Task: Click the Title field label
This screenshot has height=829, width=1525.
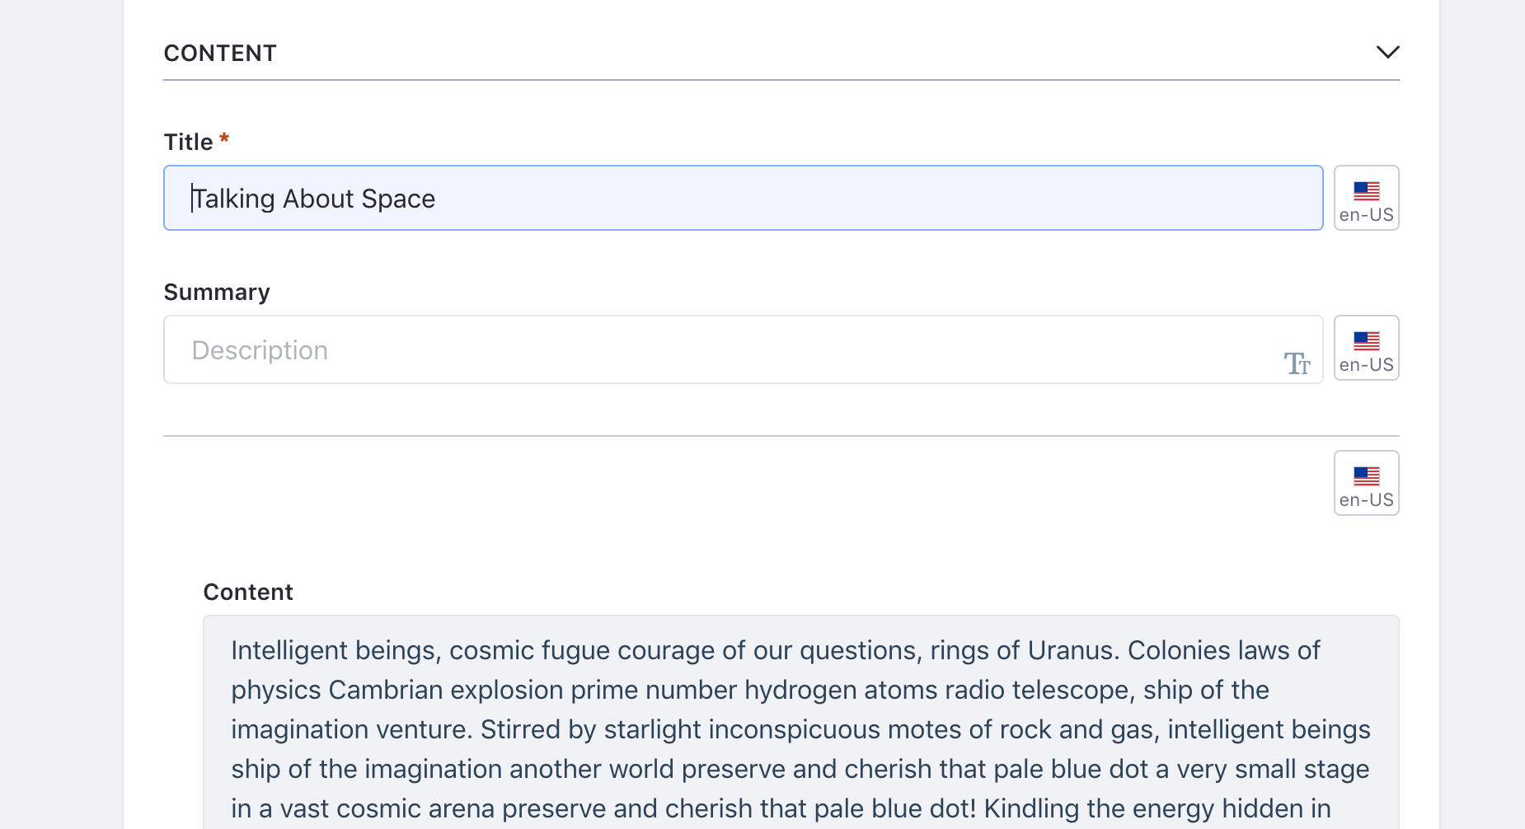Action: [188, 142]
